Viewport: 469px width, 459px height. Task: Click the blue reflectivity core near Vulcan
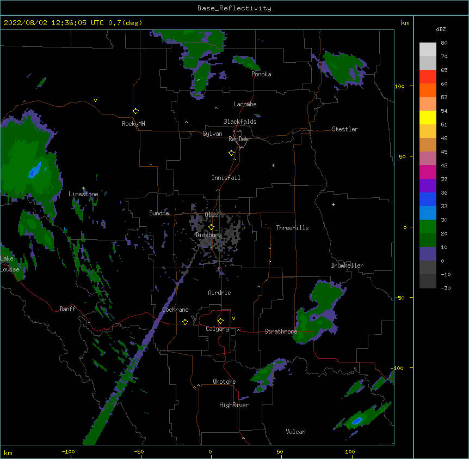coord(357,421)
